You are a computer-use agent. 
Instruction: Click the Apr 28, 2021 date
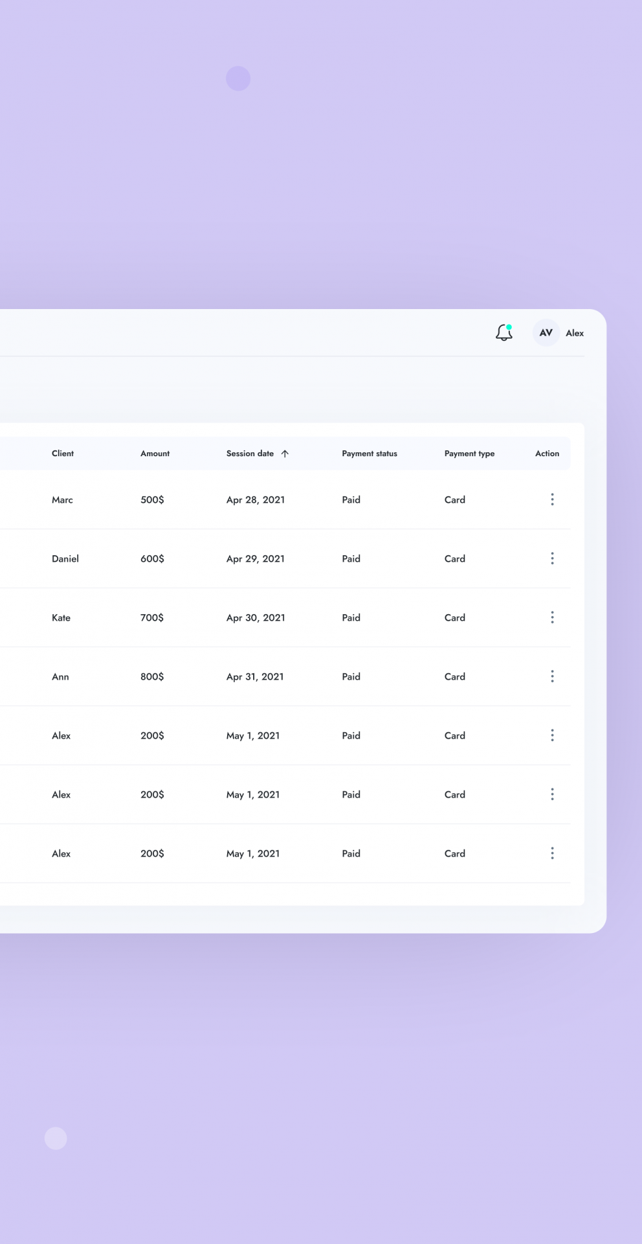coord(256,500)
